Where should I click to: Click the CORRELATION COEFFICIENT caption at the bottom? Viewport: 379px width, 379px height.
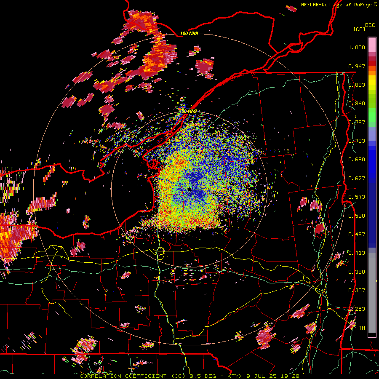click(189, 376)
